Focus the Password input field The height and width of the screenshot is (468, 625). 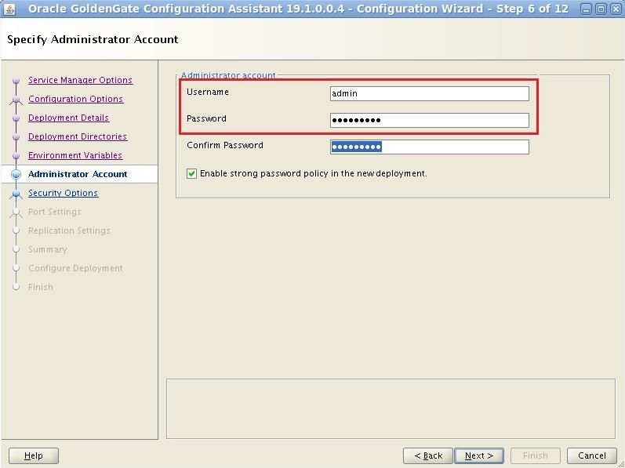(429, 120)
